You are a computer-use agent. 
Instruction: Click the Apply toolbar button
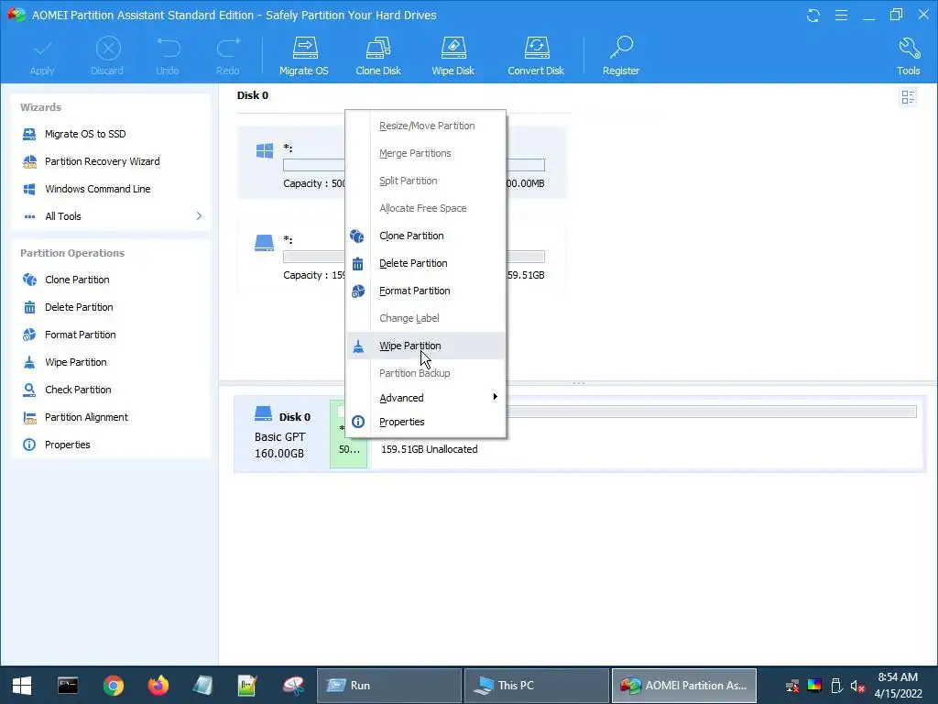42,56
